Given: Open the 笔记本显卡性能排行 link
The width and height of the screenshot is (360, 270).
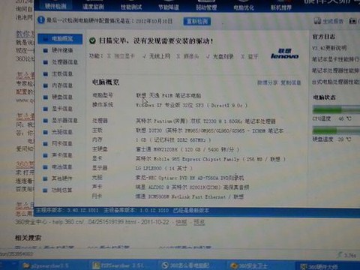Looking at the screenshot, I should [x=336, y=59].
